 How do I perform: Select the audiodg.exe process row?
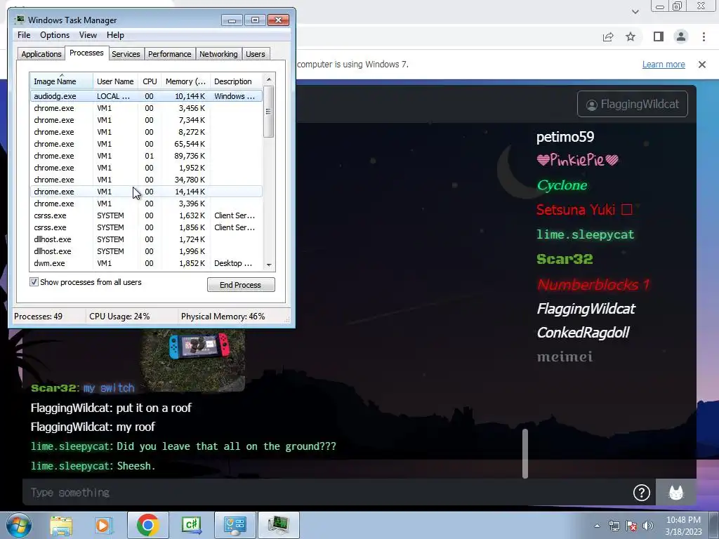(146, 96)
